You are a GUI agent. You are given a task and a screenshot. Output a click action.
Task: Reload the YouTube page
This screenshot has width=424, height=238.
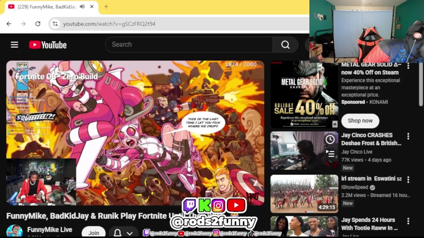point(38,24)
